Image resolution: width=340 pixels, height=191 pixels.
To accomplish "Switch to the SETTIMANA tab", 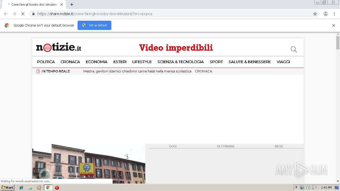I will pyautogui.click(x=226, y=146).
